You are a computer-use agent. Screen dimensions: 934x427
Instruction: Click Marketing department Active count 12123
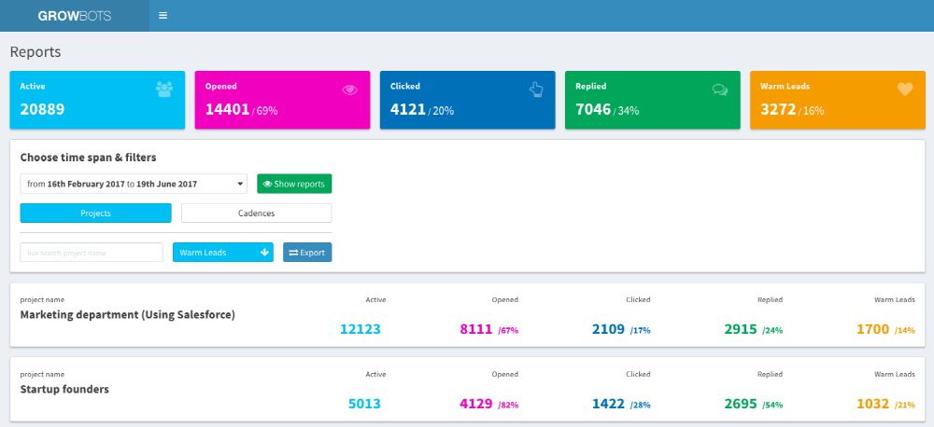pos(361,329)
